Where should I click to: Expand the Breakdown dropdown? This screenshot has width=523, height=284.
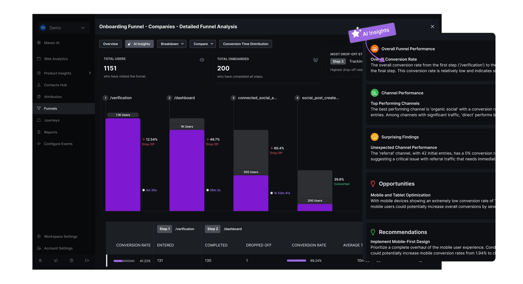click(x=172, y=44)
